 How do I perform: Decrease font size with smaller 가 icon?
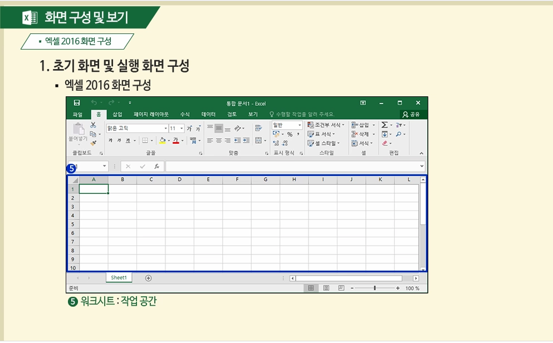tap(198, 128)
